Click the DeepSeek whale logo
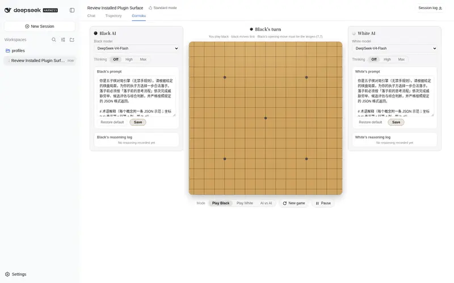The height and width of the screenshot is (283, 454). 8,10
